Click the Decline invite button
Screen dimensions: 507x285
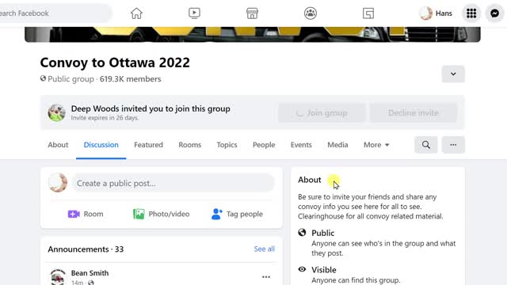click(414, 112)
